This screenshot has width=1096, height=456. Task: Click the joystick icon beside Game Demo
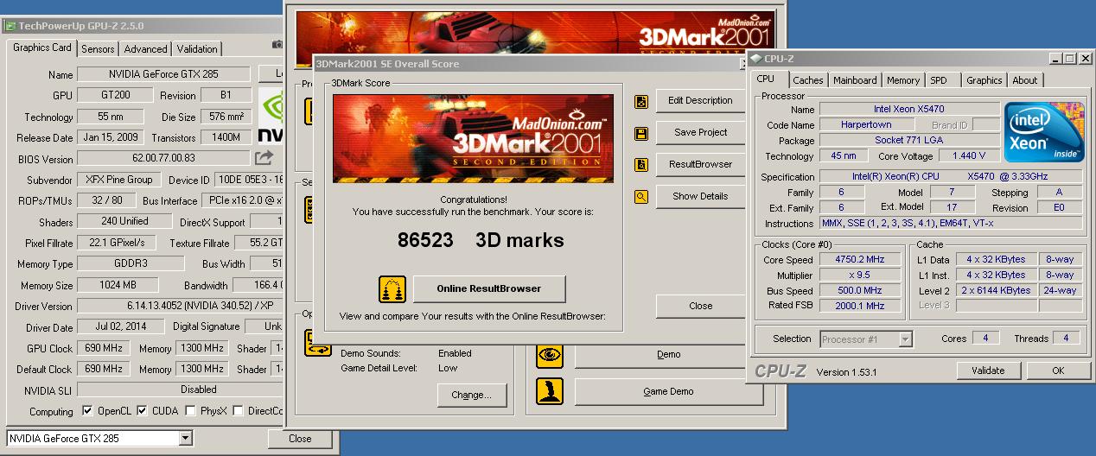tap(551, 391)
